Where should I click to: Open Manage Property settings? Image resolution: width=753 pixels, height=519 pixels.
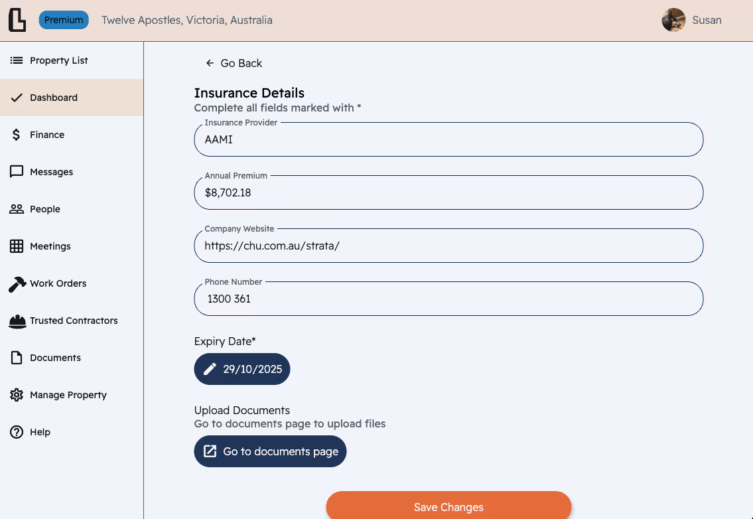coord(72,395)
